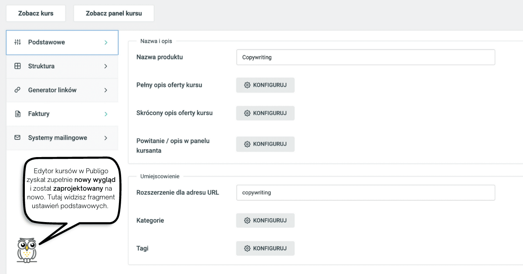Click gear icon for Pełny opis oferty kursu

(x=247, y=85)
